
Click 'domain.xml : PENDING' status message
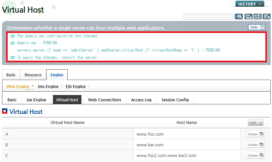(x=37, y=43)
